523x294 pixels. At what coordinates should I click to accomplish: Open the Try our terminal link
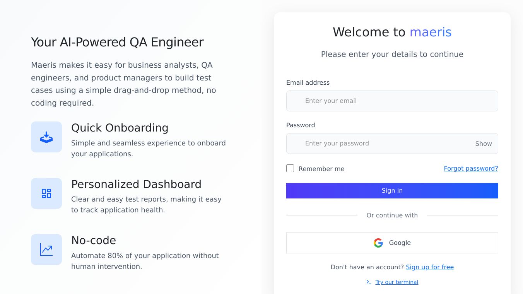click(x=397, y=282)
